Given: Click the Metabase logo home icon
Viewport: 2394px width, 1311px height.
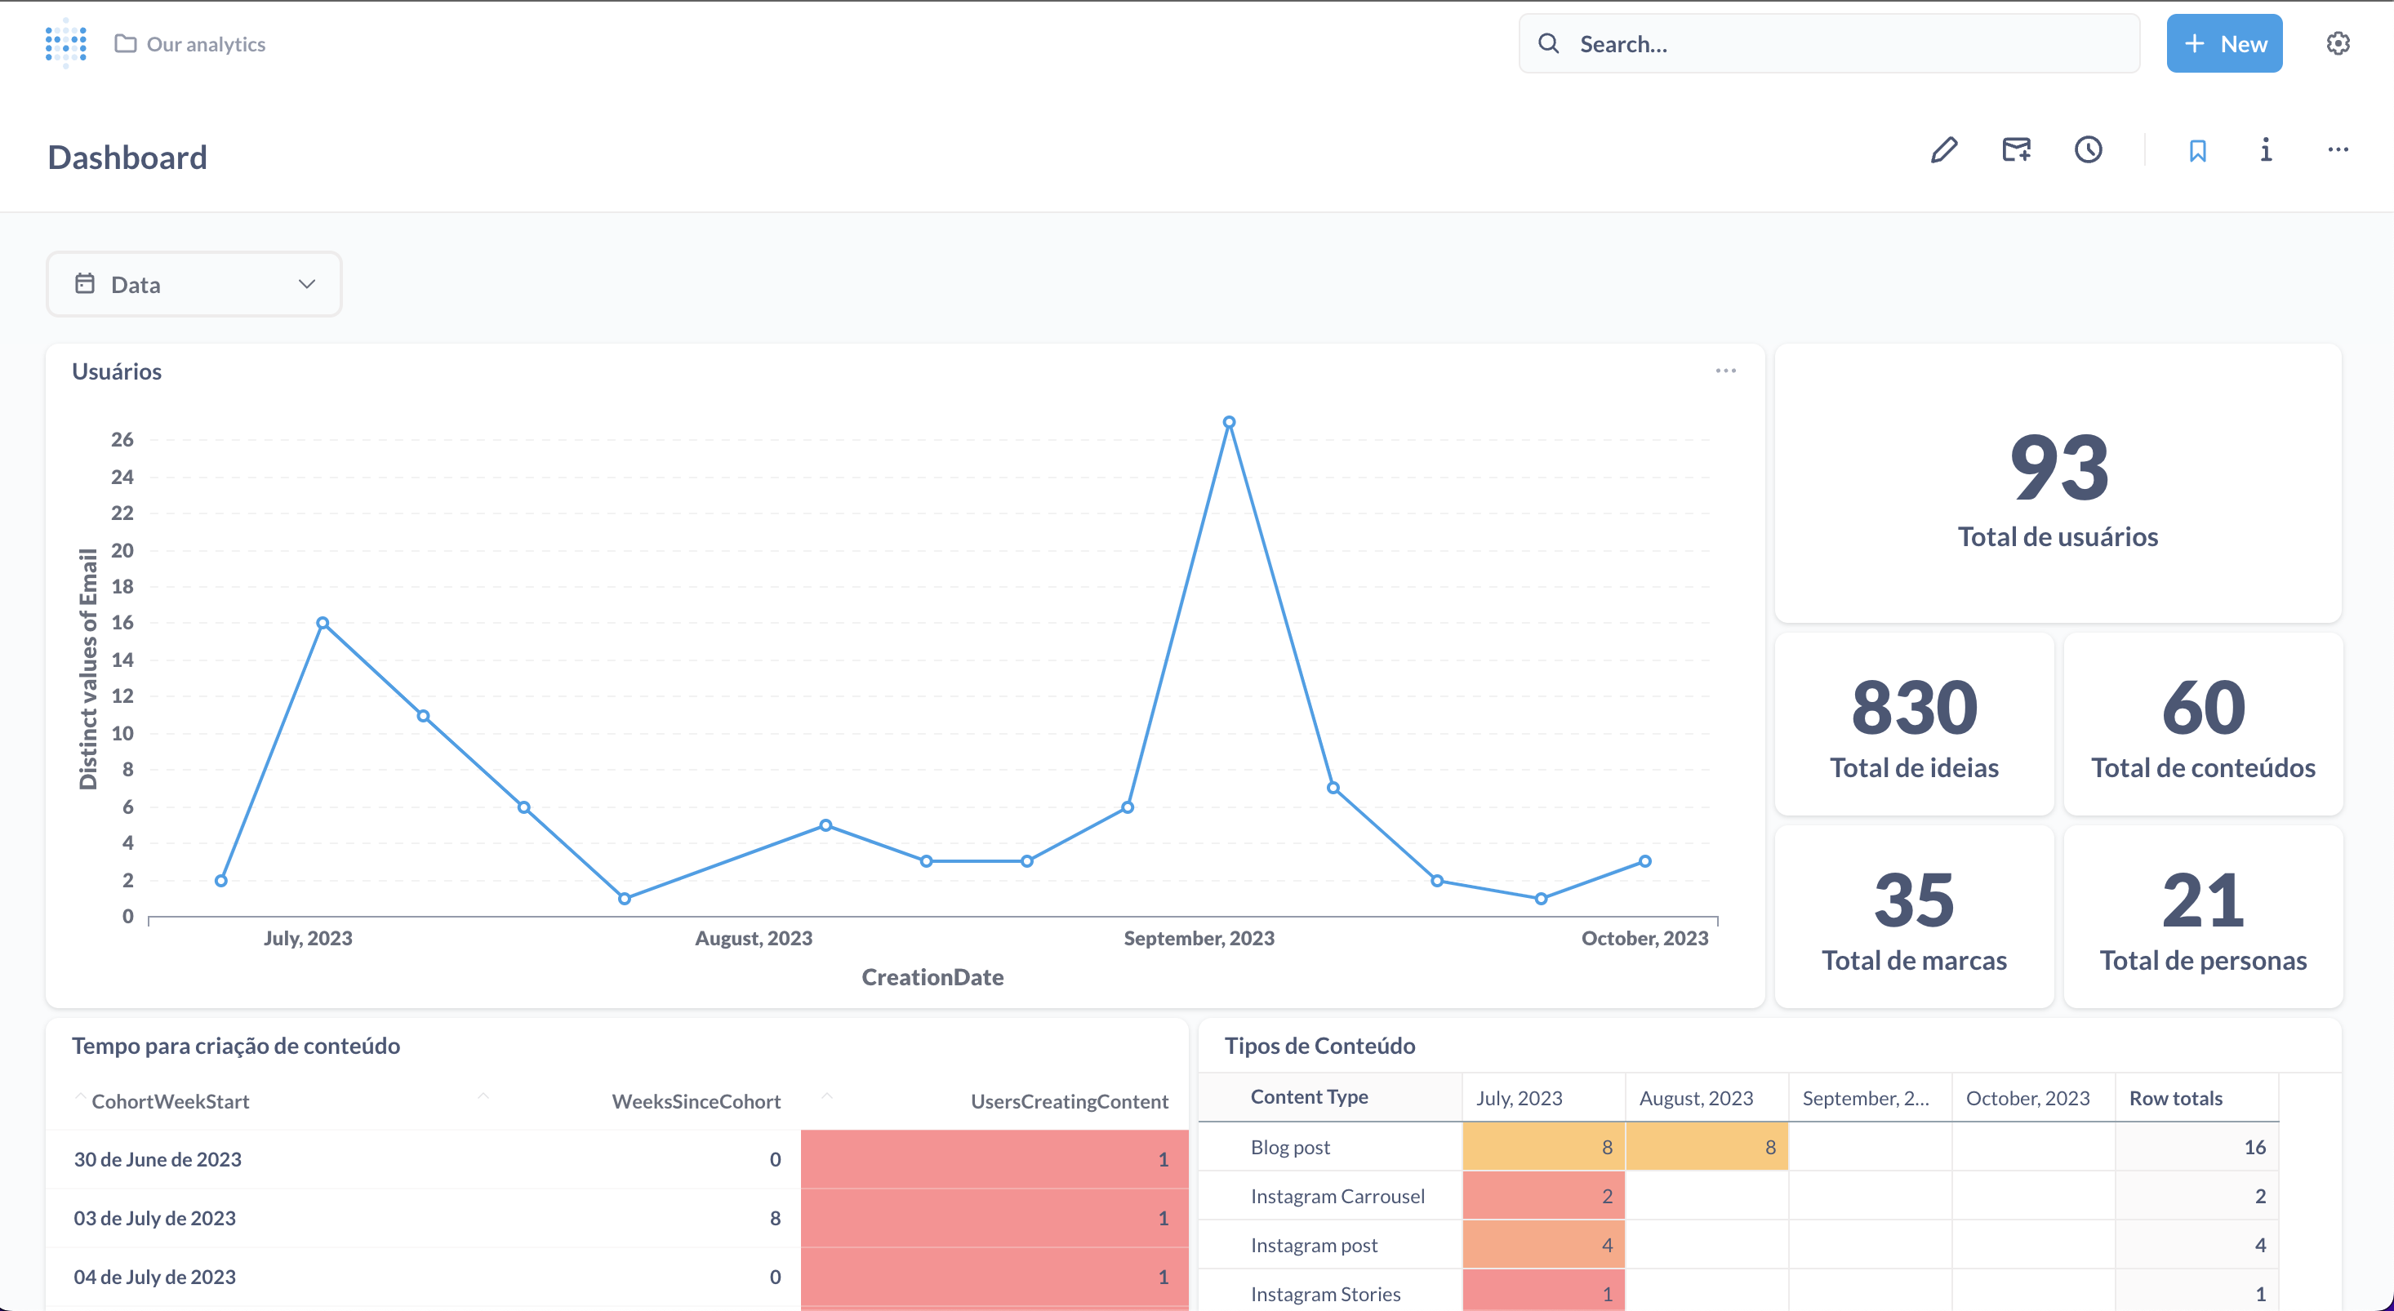Looking at the screenshot, I should (66, 42).
